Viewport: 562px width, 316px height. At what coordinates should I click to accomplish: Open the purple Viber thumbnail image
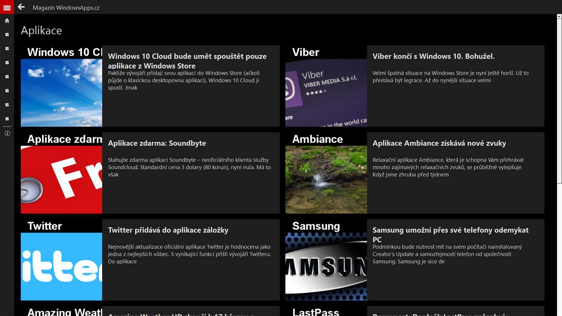coord(326,93)
